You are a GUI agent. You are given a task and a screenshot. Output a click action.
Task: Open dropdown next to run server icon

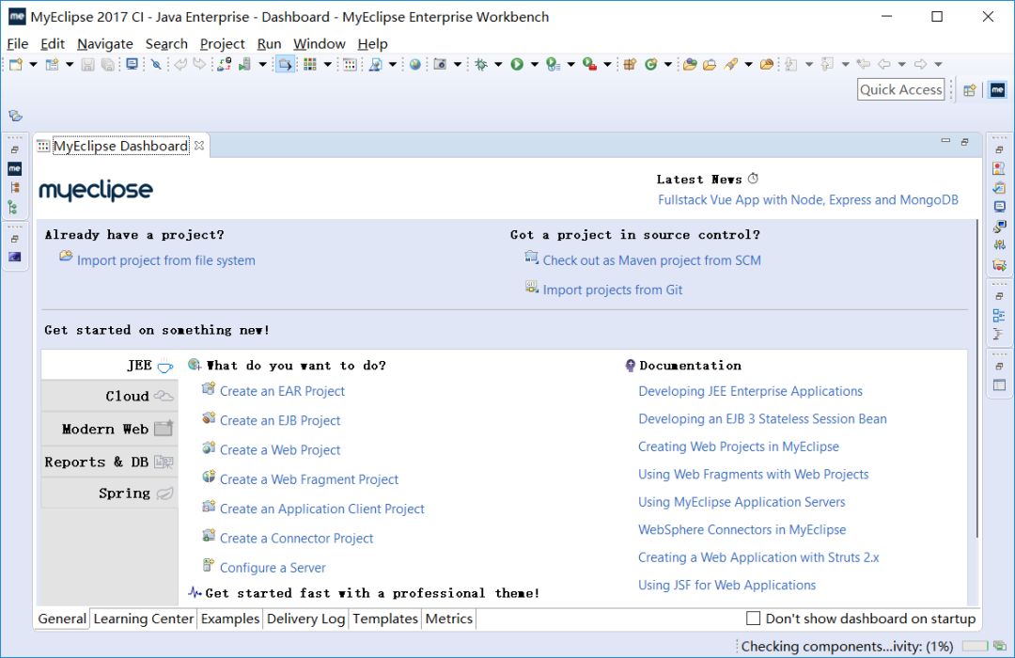pos(262,64)
